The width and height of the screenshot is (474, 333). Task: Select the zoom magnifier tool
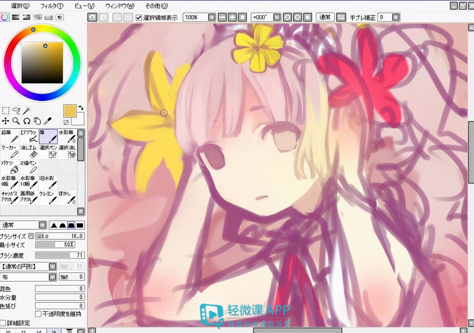(x=16, y=121)
